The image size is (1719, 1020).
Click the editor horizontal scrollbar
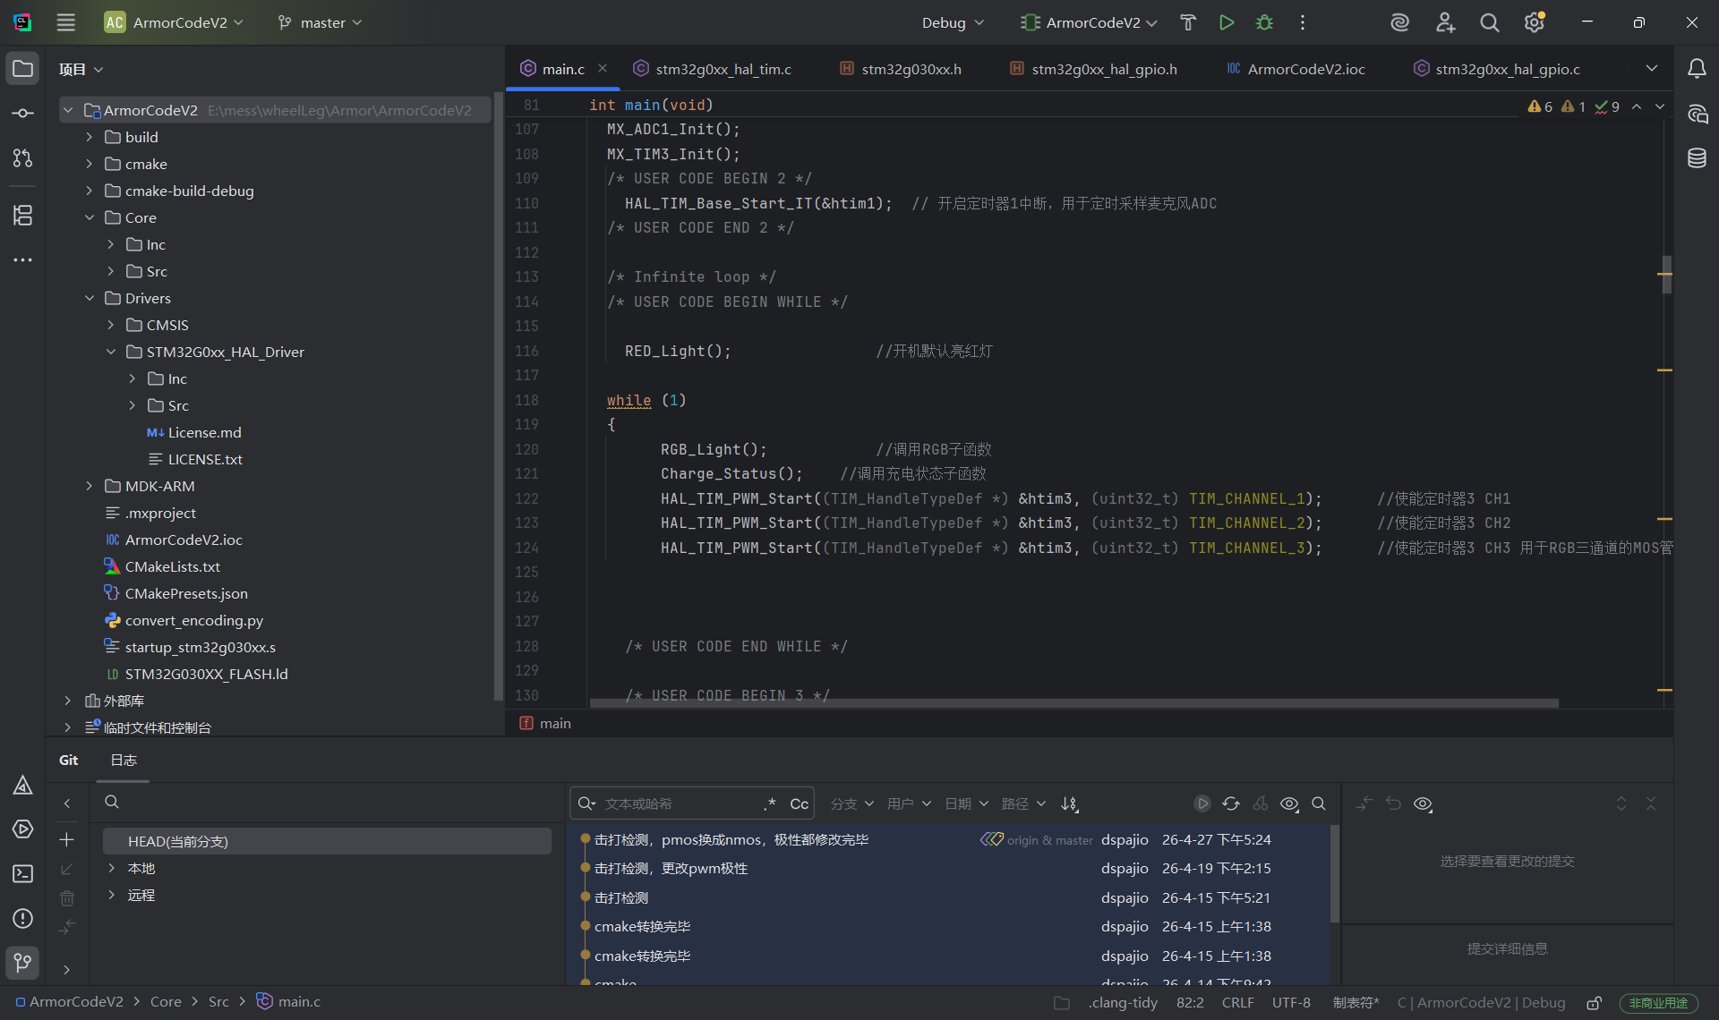point(1074,703)
